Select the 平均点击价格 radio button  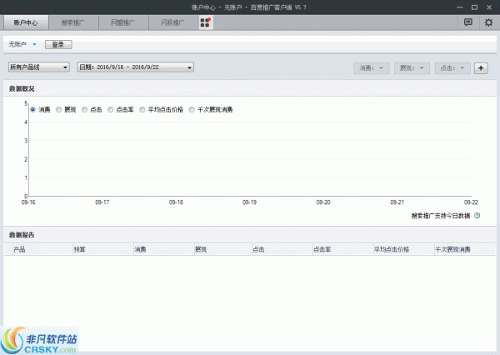click(142, 110)
